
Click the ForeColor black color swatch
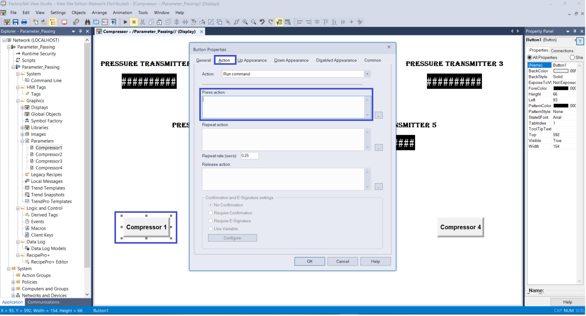point(560,89)
